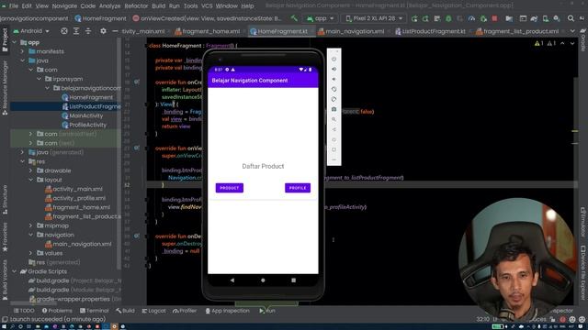
Task: Click the emulator power button icon
Action: [334, 59]
